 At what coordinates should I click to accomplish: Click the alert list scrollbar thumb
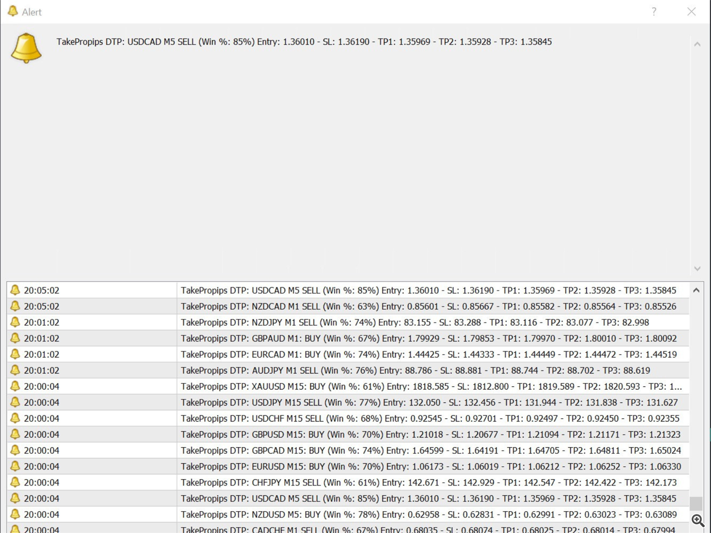[x=696, y=503]
